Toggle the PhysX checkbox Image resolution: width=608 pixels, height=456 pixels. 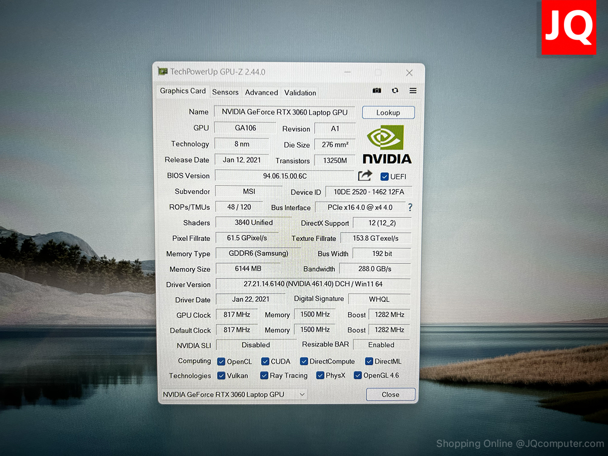tap(320, 375)
